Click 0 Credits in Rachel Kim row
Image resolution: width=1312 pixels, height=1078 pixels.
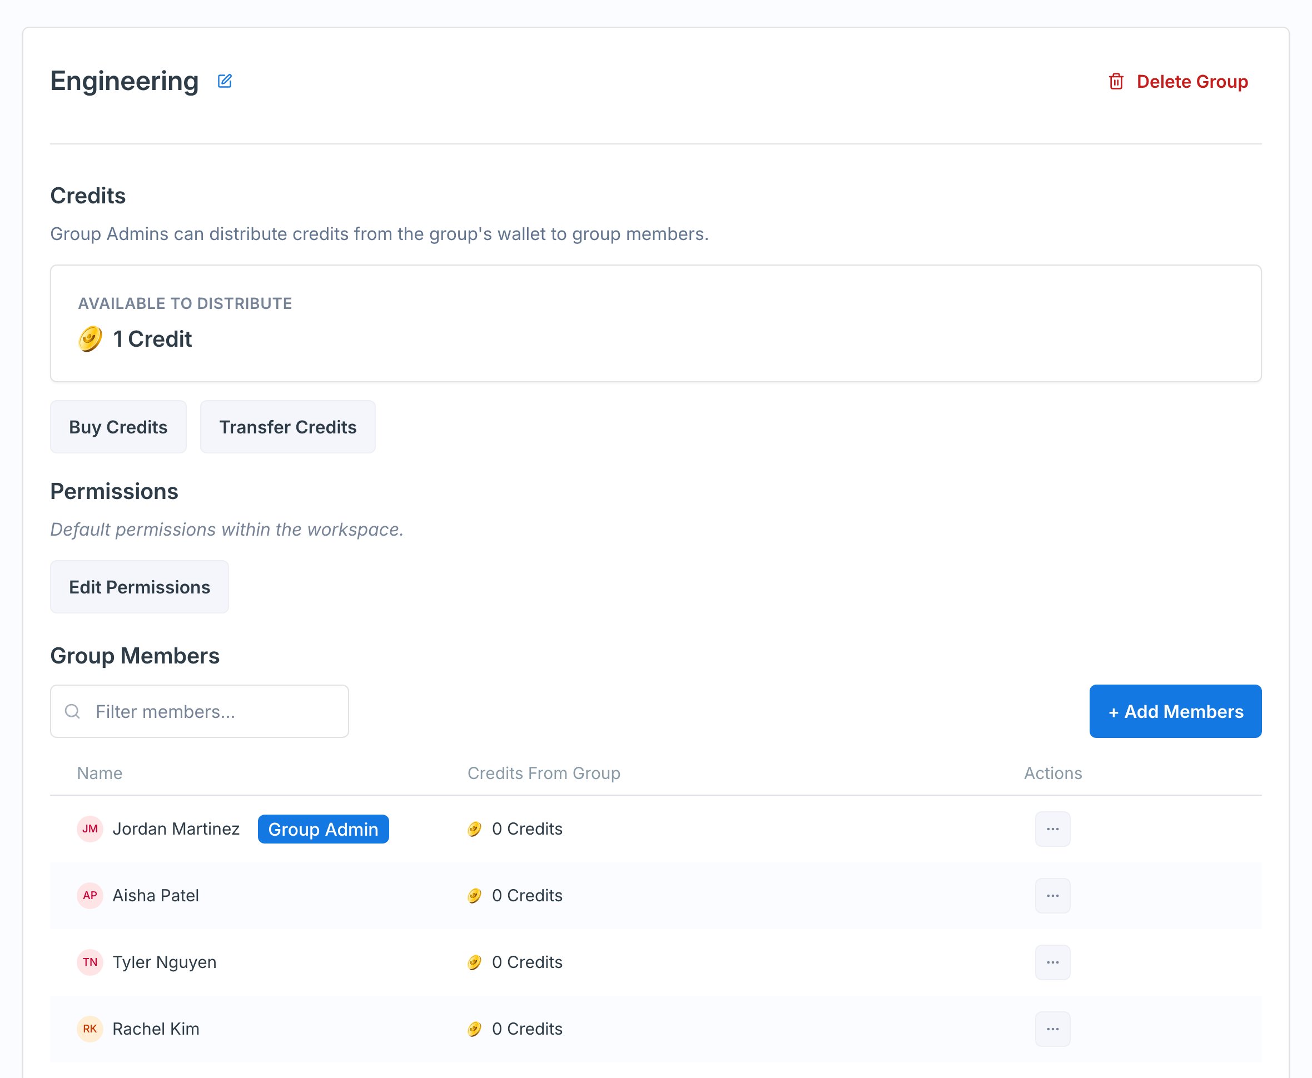pos(527,1029)
